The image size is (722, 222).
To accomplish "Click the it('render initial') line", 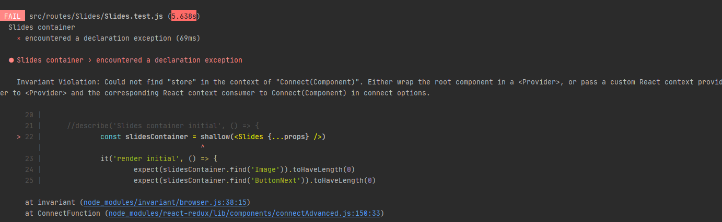I will pyautogui.click(x=159, y=158).
